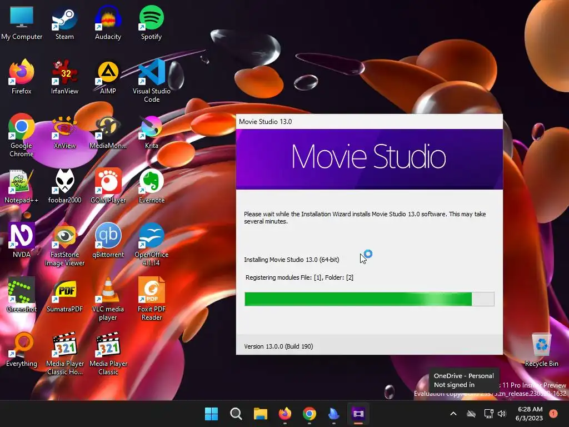Click the Movie Studio 13.0 title bar

click(x=369, y=122)
